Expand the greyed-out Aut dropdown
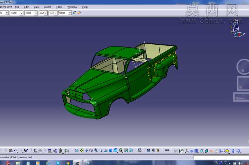The height and width of the screenshot is (165, 249). pyautogui.click(x=55, y=13)
